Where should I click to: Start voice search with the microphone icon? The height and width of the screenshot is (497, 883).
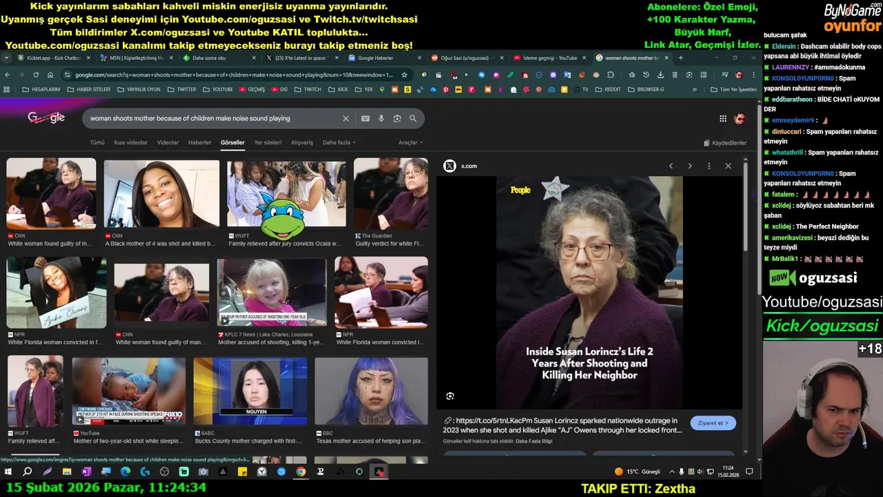pyautogui.click(x=381, y=119)
